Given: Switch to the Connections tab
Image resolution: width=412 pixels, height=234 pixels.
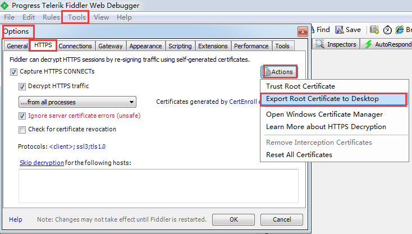Looking at the screenshot, I should pos(75,46).
